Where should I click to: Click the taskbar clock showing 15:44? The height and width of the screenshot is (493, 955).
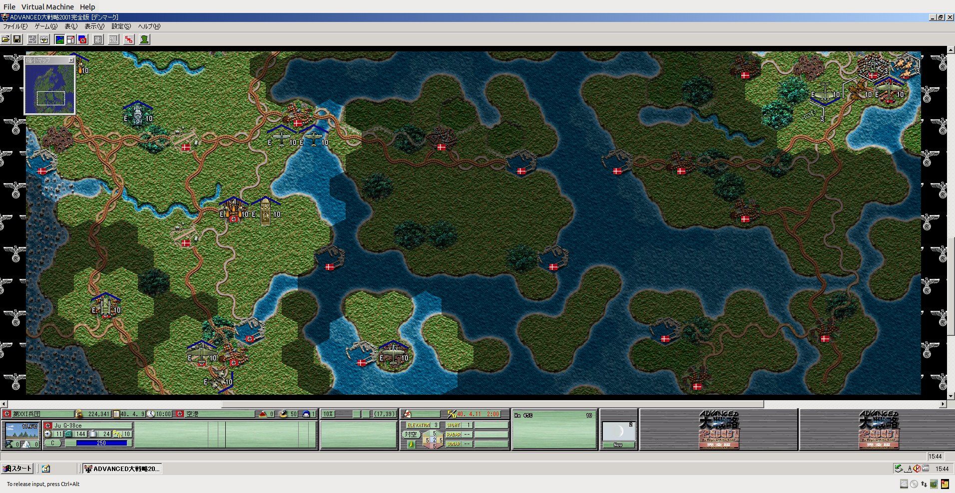[x=942, y=469]
